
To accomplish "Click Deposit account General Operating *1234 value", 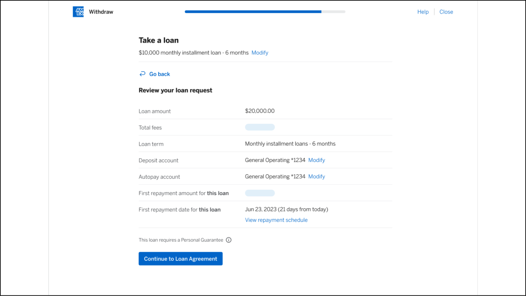I will click(x=275, y=160).
